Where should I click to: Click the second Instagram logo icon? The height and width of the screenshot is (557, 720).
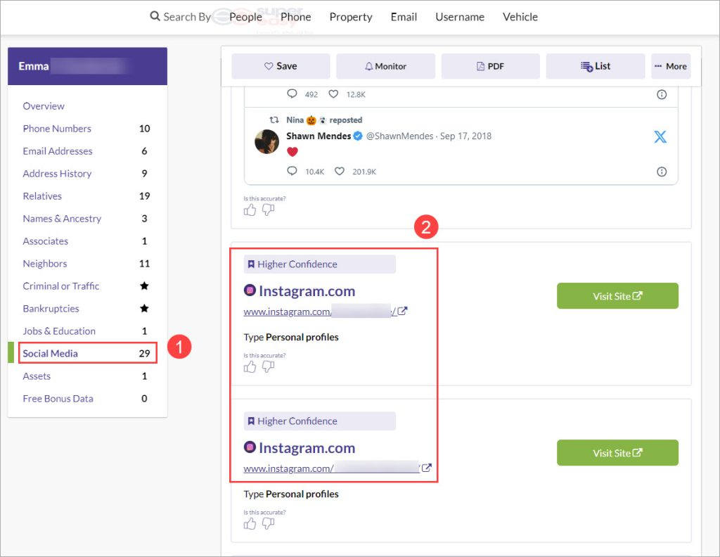point(250,447)
